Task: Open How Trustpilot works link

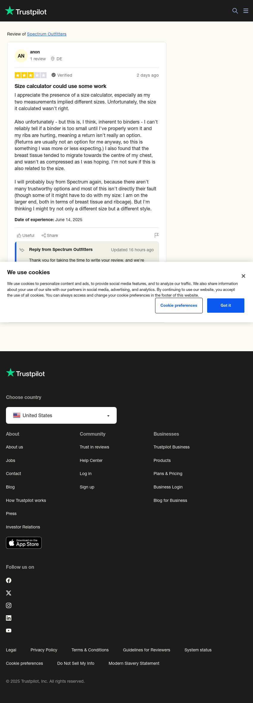Action: [x=26, y=500]
